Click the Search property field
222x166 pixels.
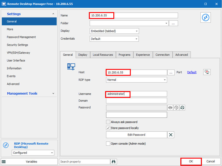point(84,162)
